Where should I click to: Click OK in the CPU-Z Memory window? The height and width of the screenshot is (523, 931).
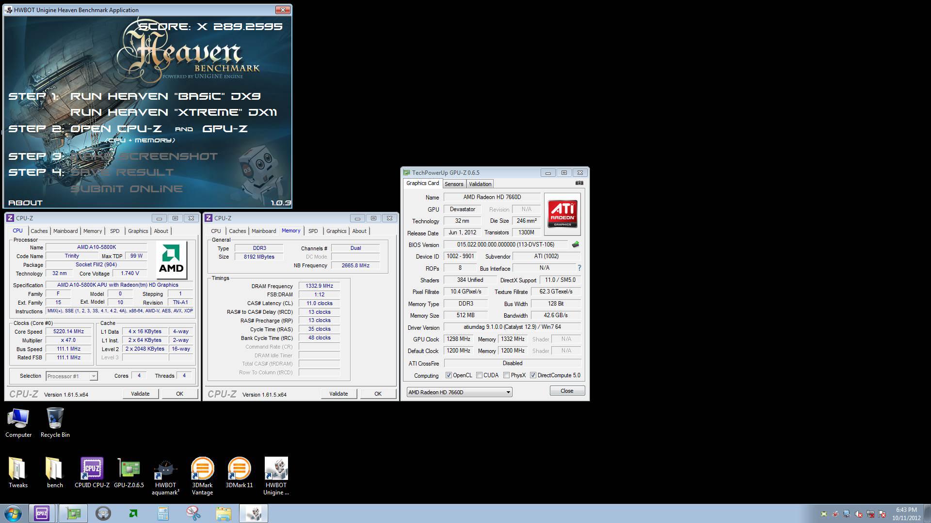pos(378,394)
